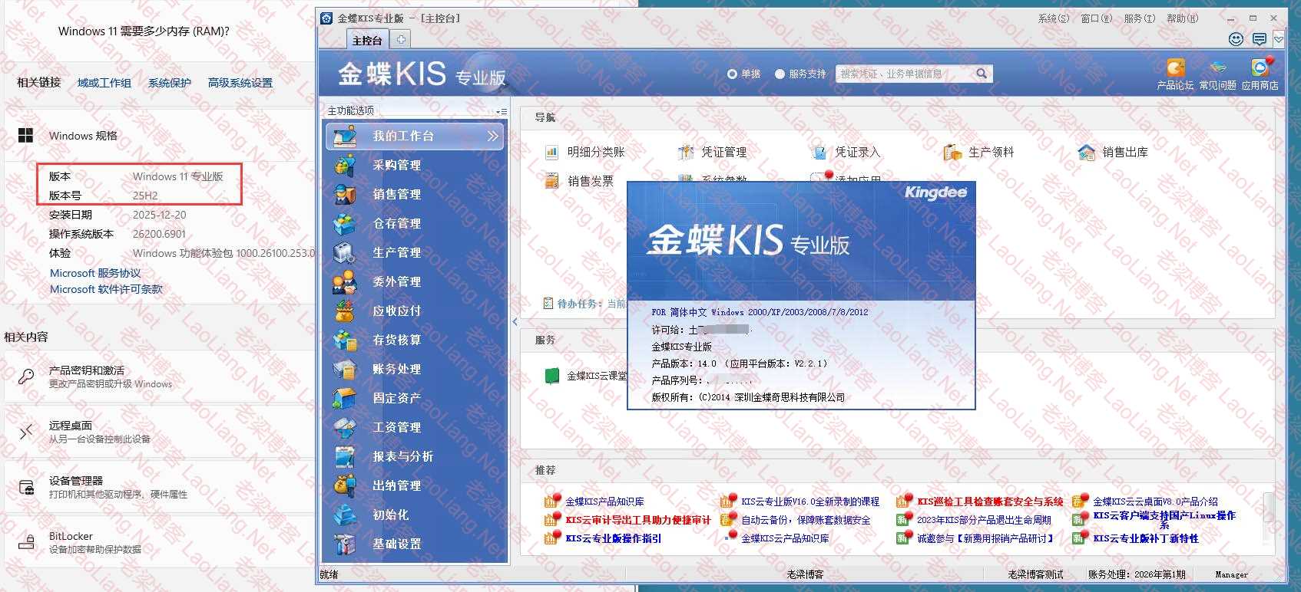Switch to the 主控台 tab
Viewport: 1301px width, 592px height.
coord(366,40)
